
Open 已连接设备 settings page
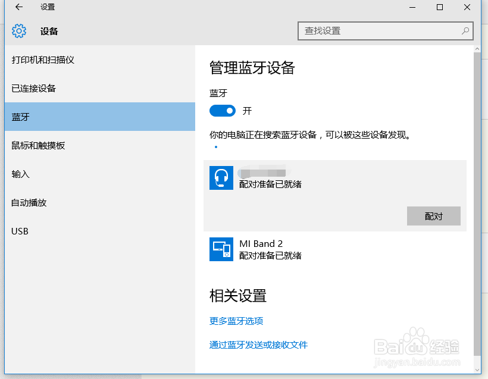[x=34, y=89]
